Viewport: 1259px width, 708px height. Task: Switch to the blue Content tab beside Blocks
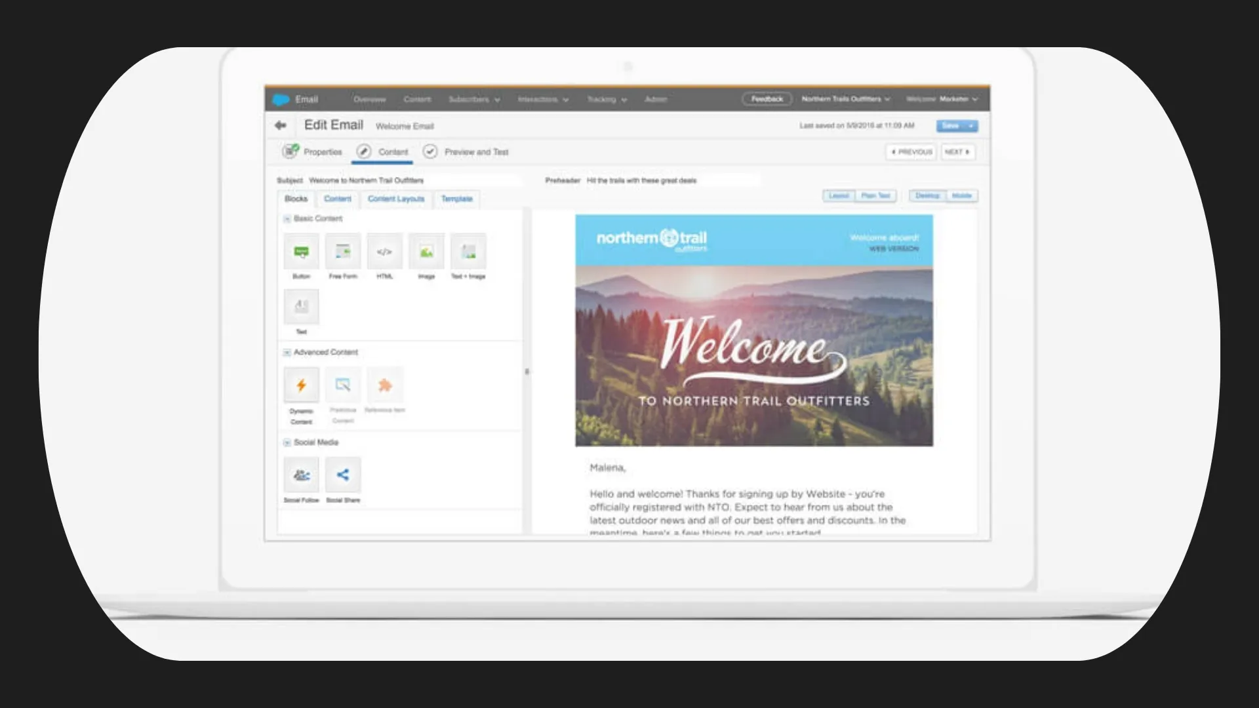338,199
